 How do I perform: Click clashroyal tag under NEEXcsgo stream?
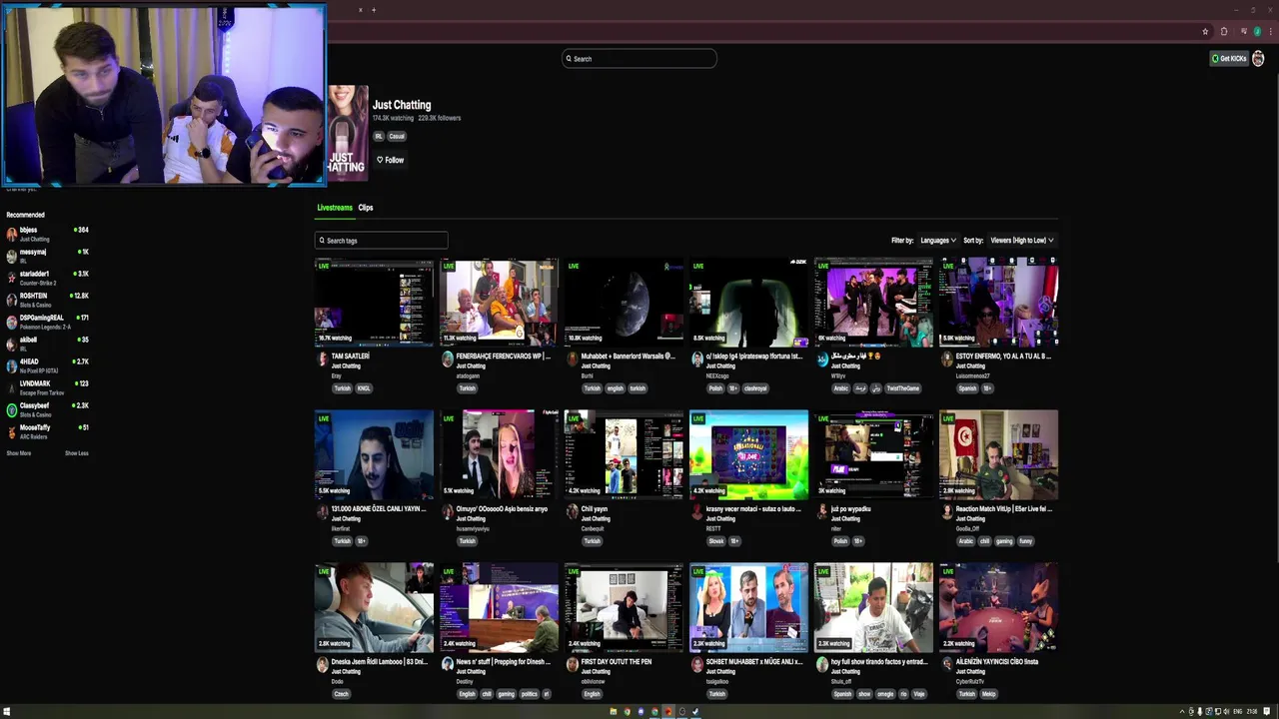(x=755, y=388)
